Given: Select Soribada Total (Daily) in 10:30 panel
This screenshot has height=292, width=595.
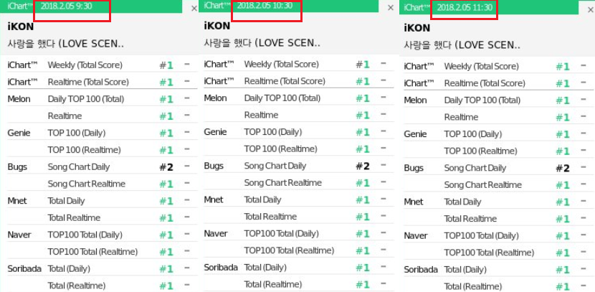Looking at the screenshot, I should (265, 268).
